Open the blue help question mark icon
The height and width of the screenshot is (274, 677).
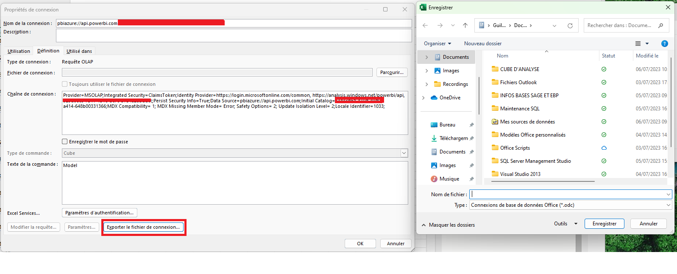665,44
